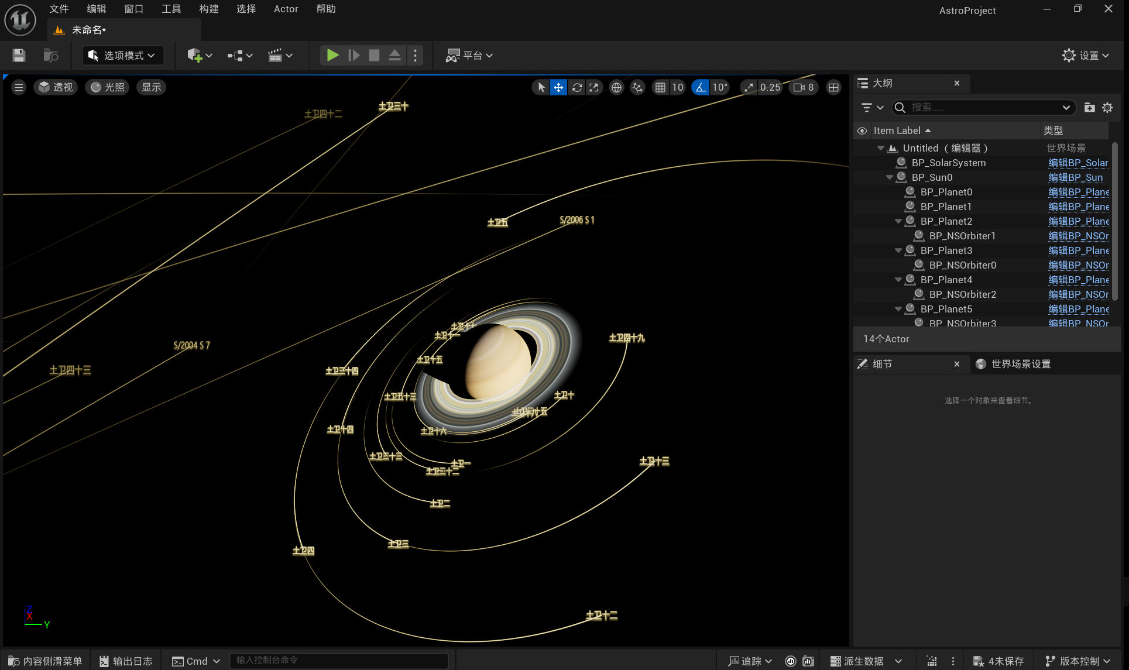Open the 编辑BP_Solar blueprint link
Image resolution: width=1129 pixels, height=670 pixels.
1078,163
